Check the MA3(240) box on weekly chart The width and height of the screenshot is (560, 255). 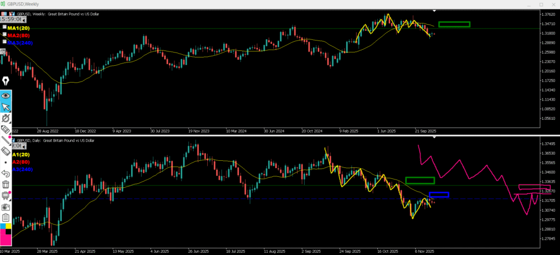point(4,42)
